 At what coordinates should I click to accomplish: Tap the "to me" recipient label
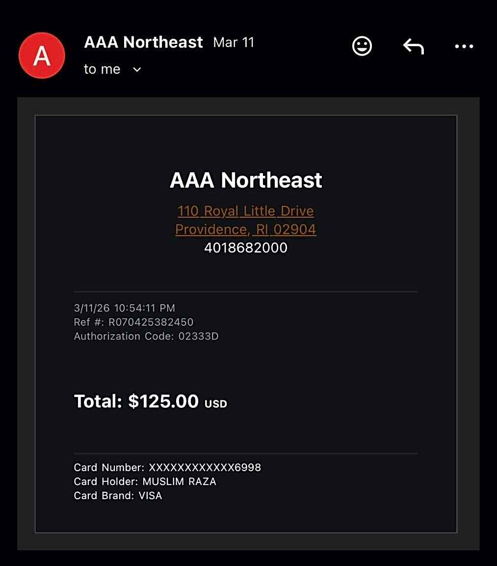[x=102, y=69]
